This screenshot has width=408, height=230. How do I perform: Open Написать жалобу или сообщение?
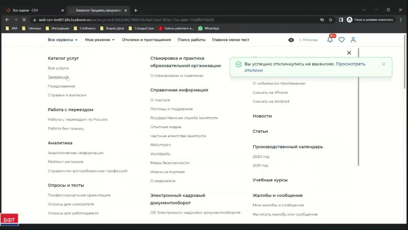point(285,214)
